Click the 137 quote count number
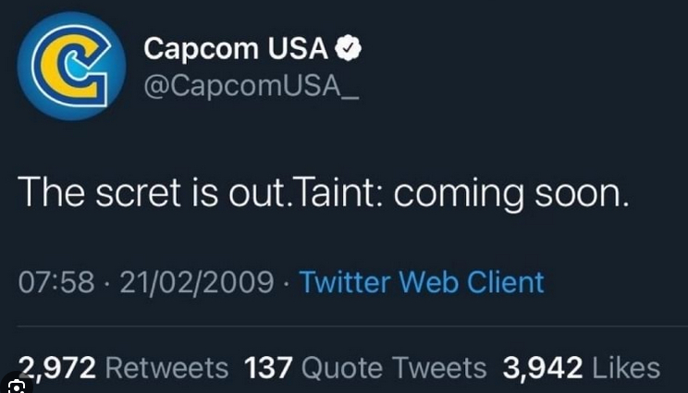 269,368
